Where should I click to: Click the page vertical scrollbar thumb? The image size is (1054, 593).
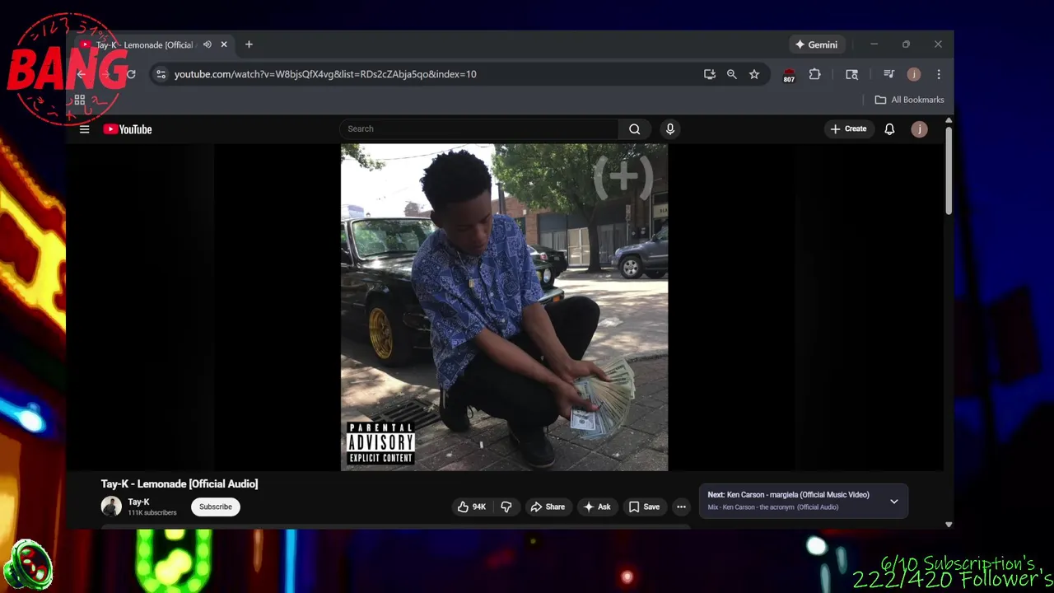click(x=949, y=170)
